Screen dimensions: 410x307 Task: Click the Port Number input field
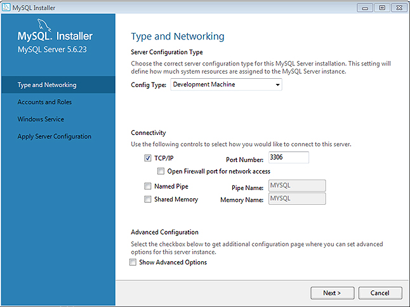(x=288, y=158)
